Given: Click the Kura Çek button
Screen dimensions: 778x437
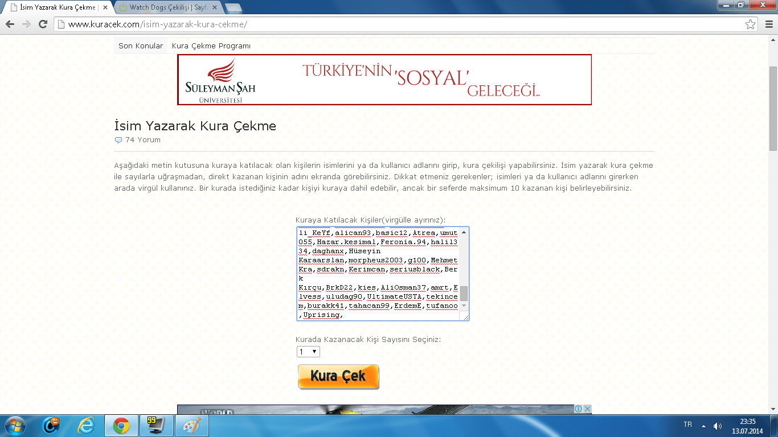Looking at the screenshot, I should click(338, 377).
